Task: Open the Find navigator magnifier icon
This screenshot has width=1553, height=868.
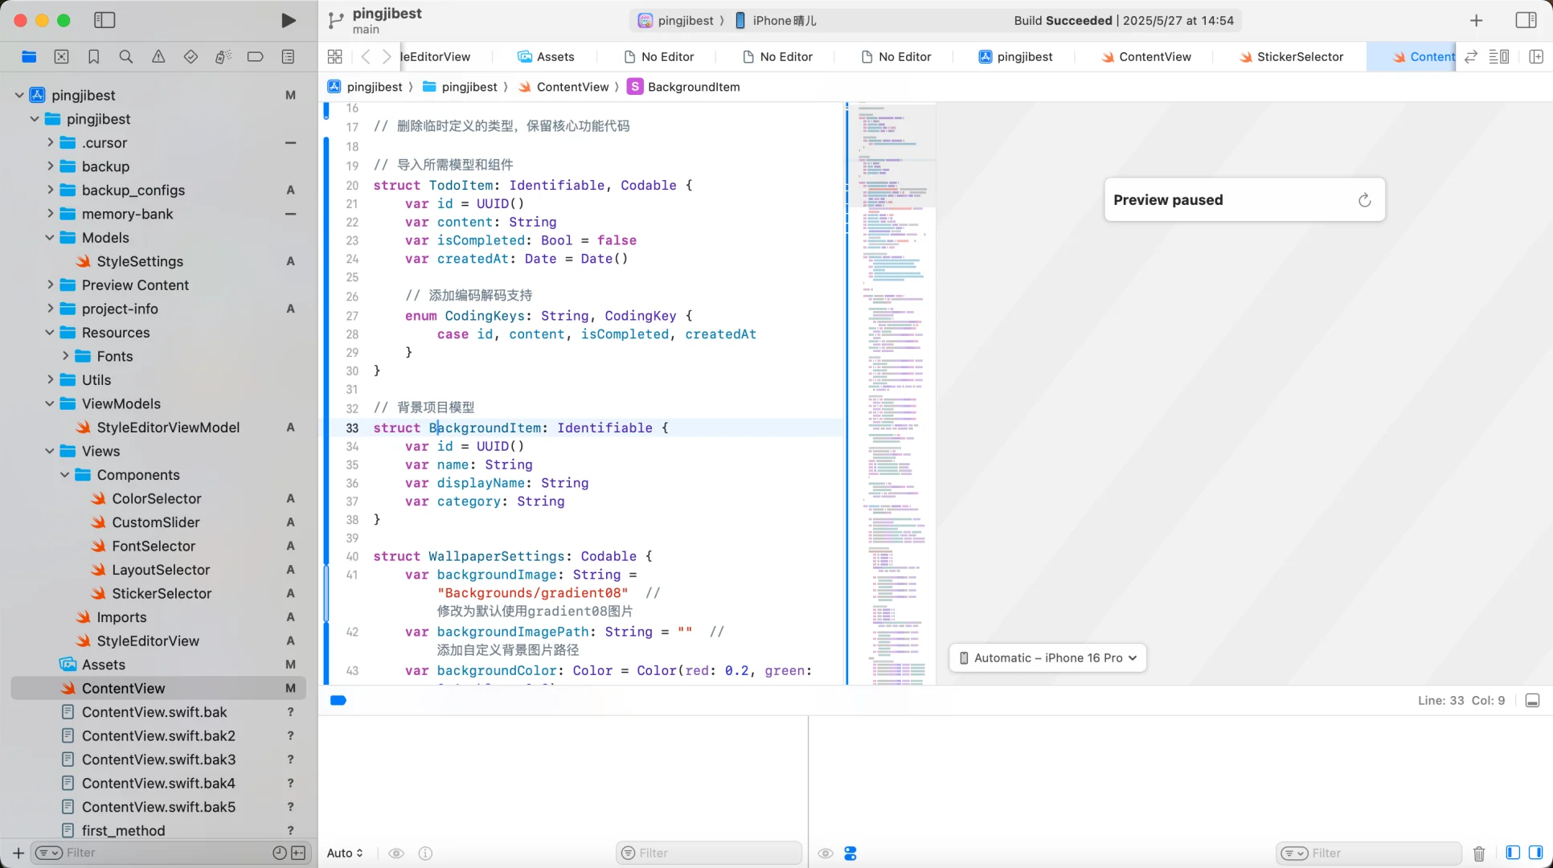Action: tap(125, 56)
